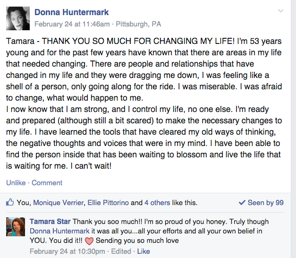Open Monique Verrier's profile
This screenshot has width=296, height=258.
click(x=59, y=203)
